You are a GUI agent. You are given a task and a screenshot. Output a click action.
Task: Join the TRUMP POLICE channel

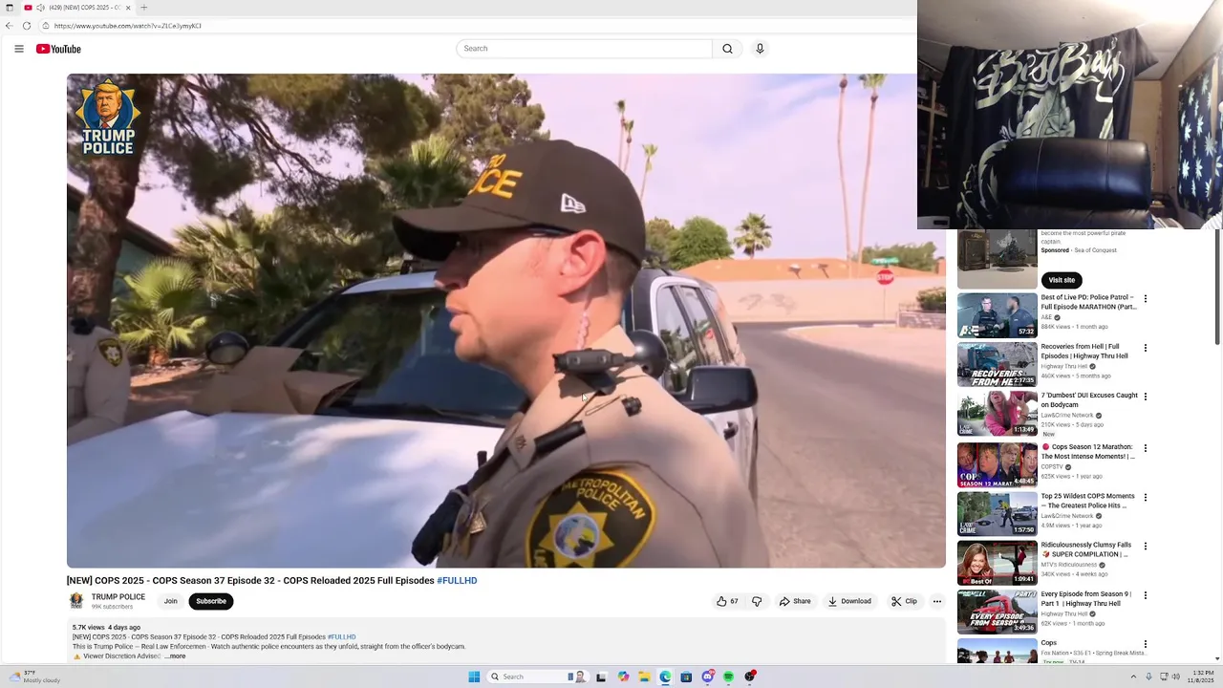170,601
